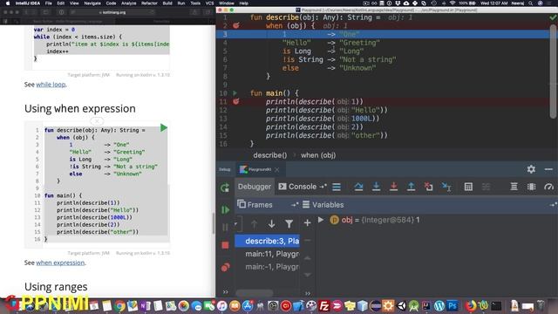Click the editor vertical scrollbar
The height and width of the screenshot is (314, 558).
[553, 72]
